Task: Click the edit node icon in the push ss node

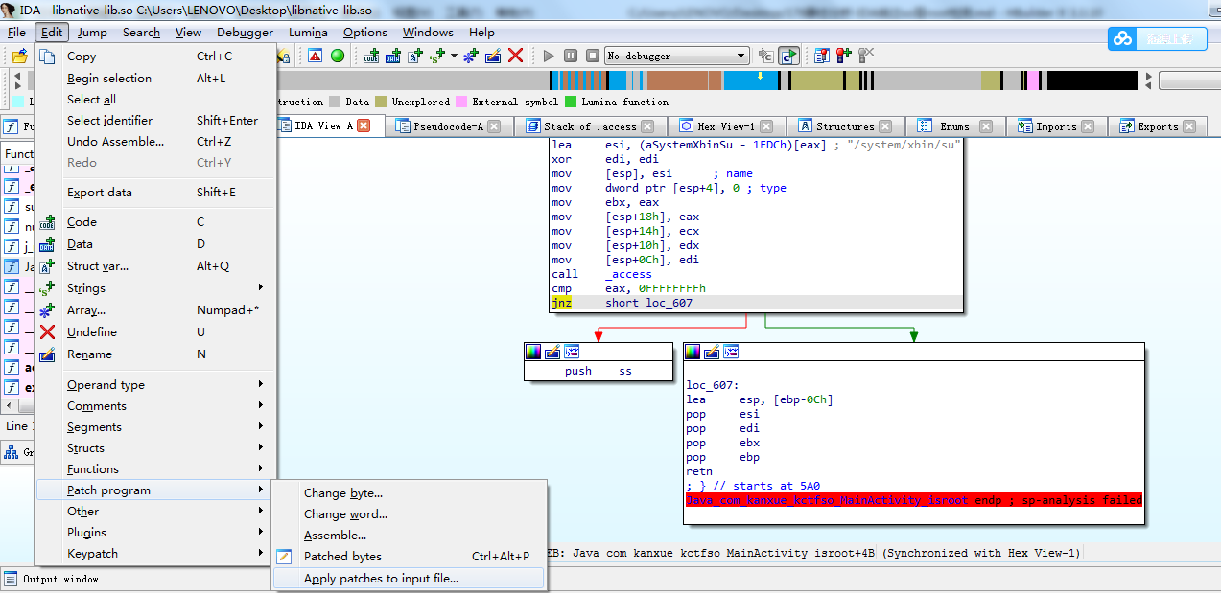Action: pyautogui.click(x=552, y=352)
